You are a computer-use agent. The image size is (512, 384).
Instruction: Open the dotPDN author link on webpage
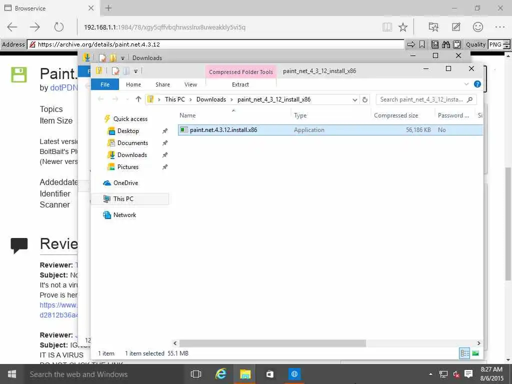click(64, 88)
